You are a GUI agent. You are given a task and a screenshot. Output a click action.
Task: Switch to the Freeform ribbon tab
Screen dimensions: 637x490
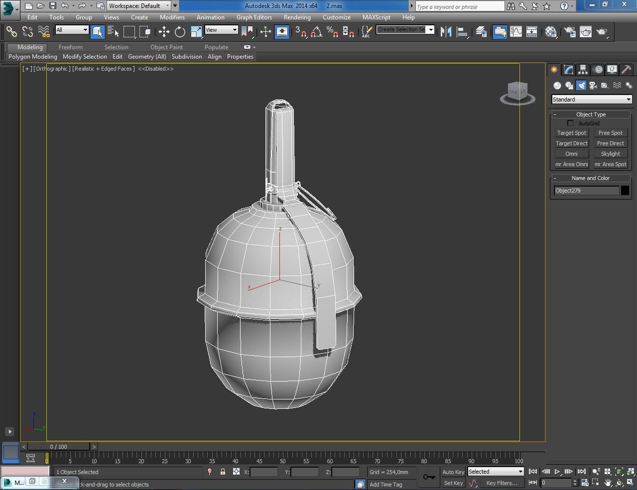pos(71,47)
